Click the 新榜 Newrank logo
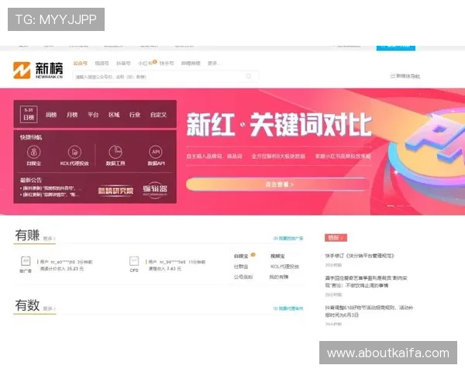Screen dimensions: 465x372 (x=38, y=71)
